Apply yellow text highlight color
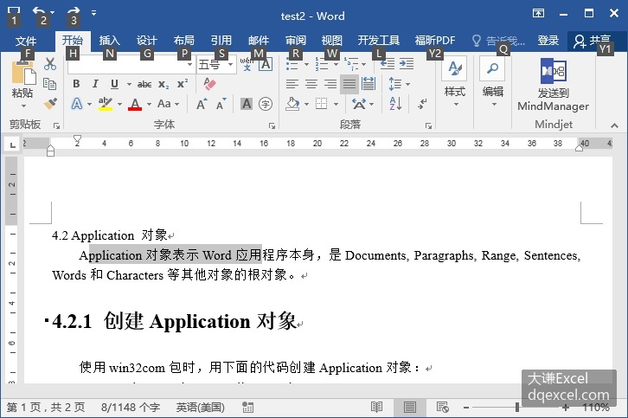The height and width of the screenshot is (418, 628). point(106,104)
